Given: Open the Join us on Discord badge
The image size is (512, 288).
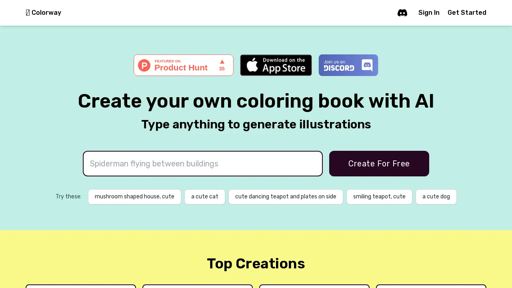Looking at the screenshot, I should coord(348,65).
